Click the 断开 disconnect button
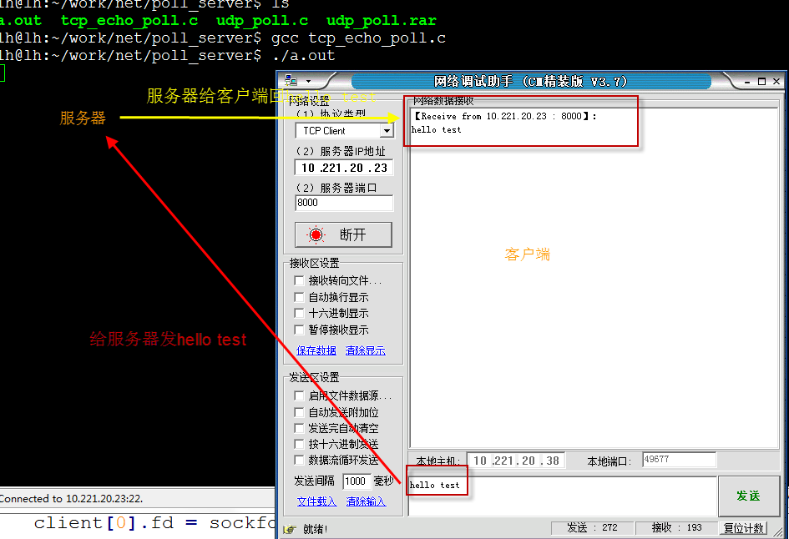This screenshot has width=789, height=539. click(344, 234)
